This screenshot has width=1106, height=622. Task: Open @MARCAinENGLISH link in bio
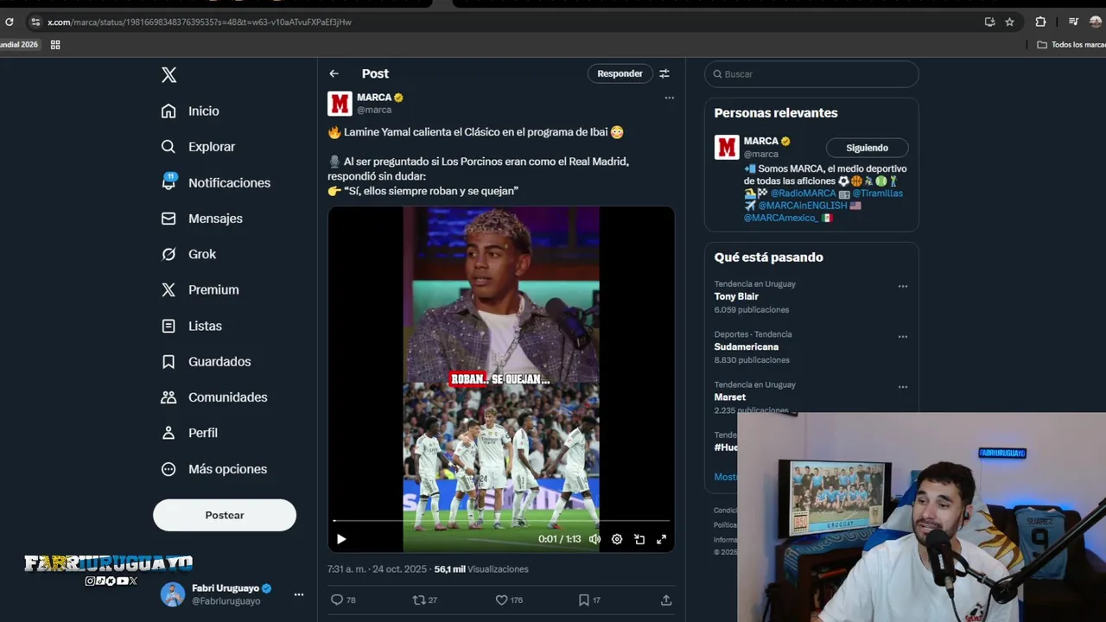click(803, 206)
